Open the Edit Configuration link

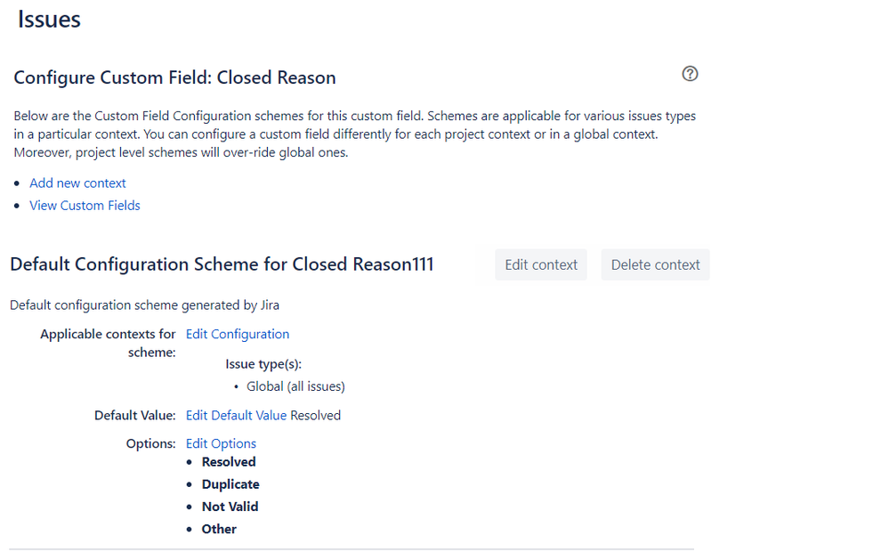pyautogui.click(x=238, y=334)
